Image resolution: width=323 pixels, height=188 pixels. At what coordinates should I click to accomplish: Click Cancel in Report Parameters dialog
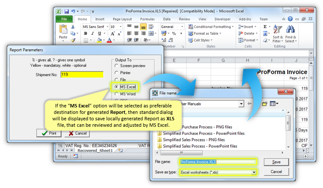[x=77, y=133]
